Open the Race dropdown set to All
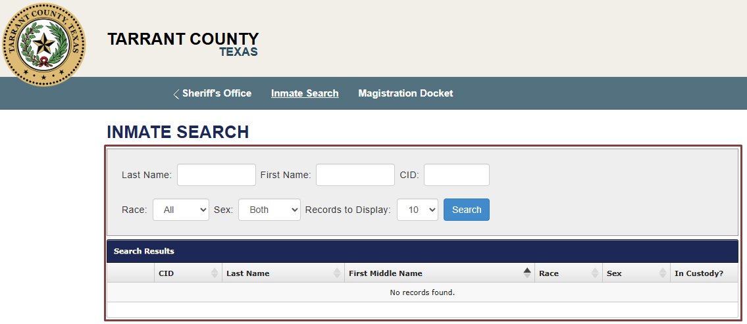The height and width of the screenshot is (324, 747). (x=181, y=210)
